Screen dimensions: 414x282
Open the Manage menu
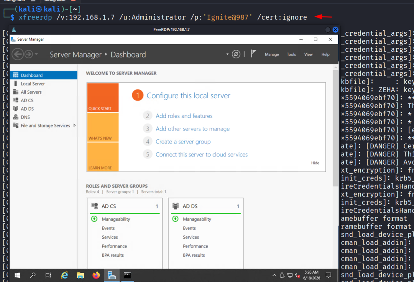click(272, 54)
